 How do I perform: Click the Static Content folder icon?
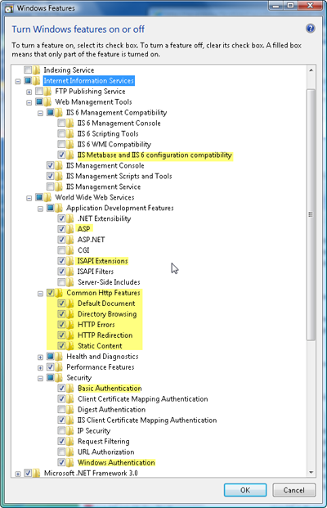[70, 346]
